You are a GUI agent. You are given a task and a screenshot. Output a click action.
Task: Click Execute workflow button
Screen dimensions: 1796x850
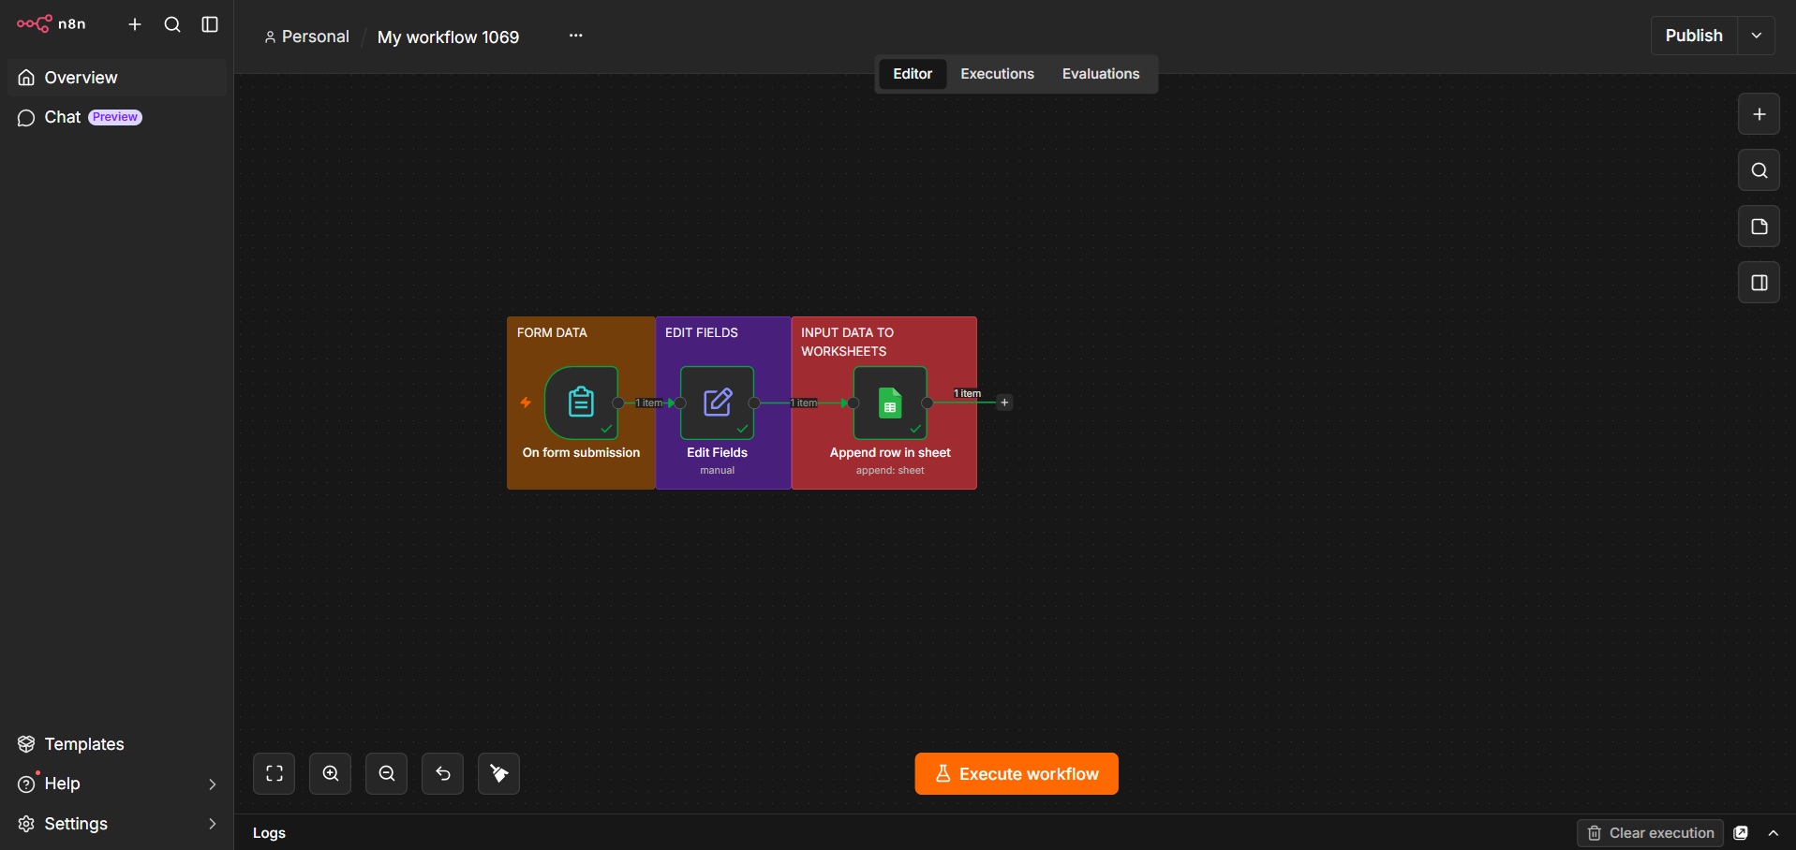[1017, 774]
